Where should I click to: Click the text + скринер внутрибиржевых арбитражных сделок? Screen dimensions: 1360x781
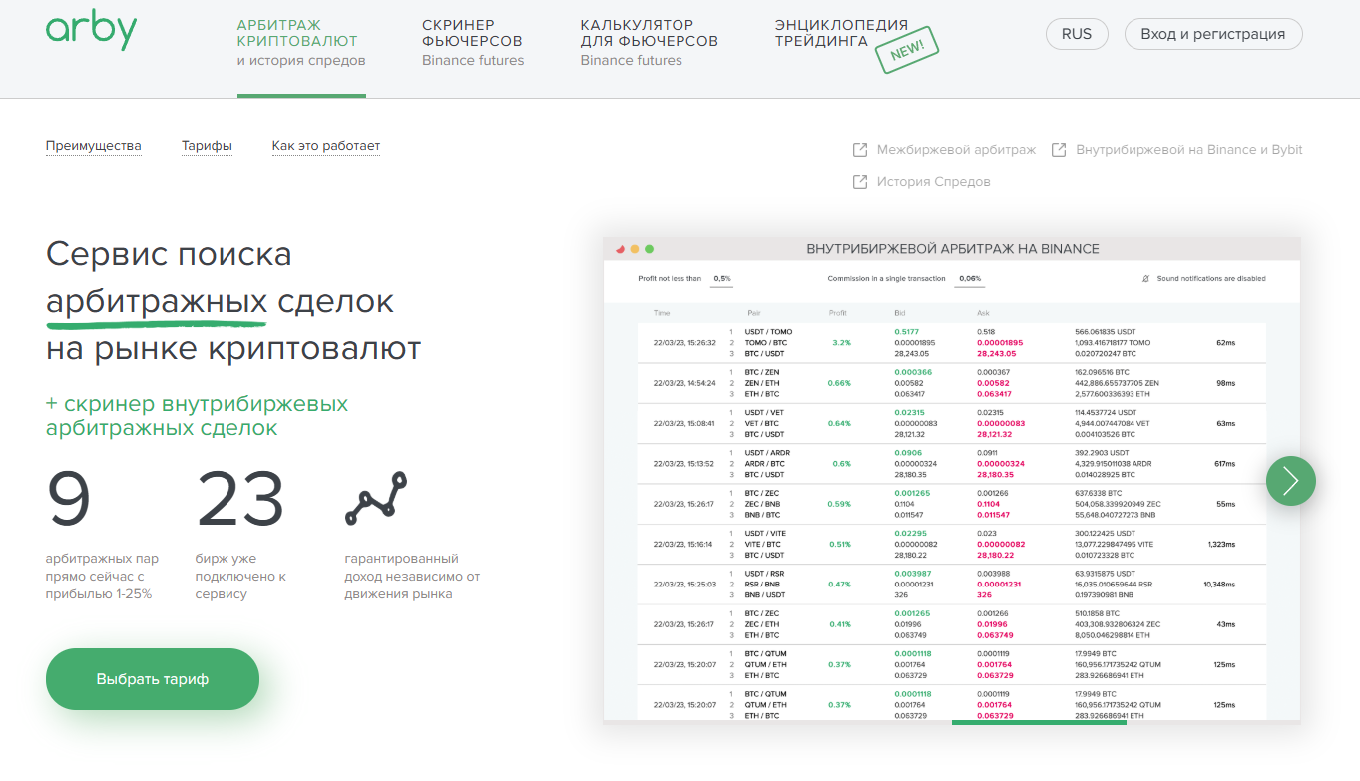198,416
